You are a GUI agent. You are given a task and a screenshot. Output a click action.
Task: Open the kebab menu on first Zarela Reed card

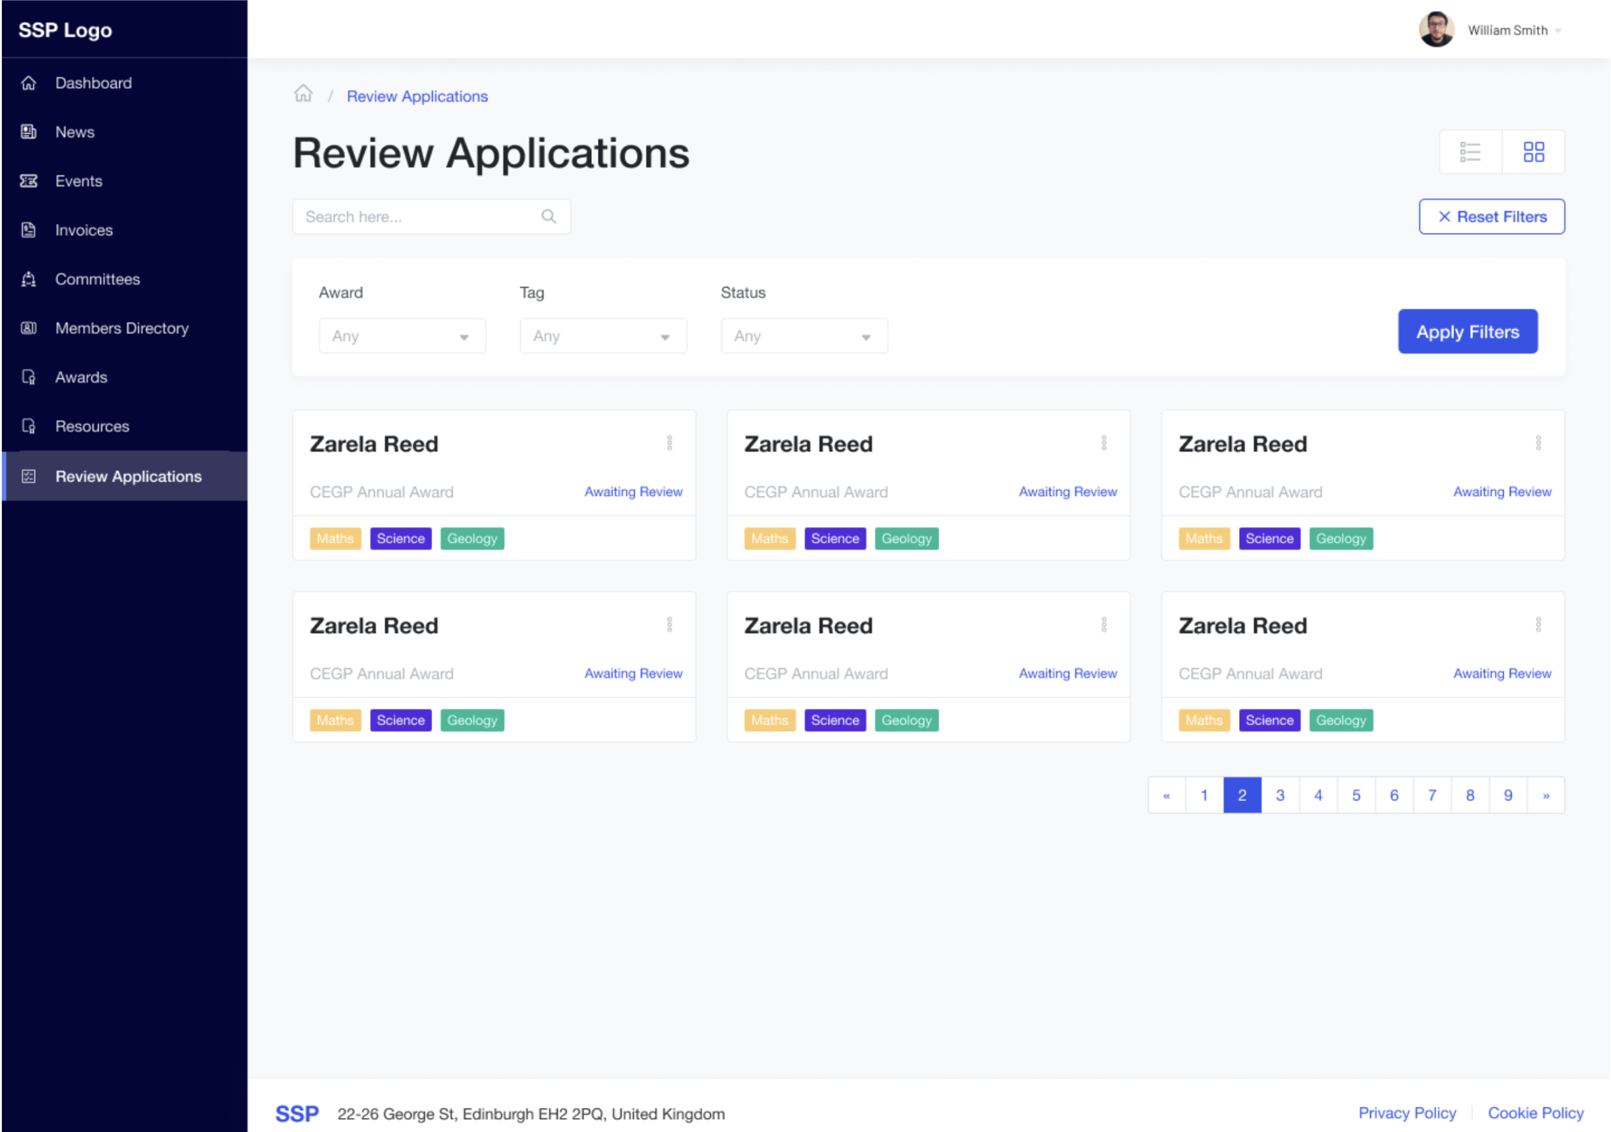click(670, 443)
